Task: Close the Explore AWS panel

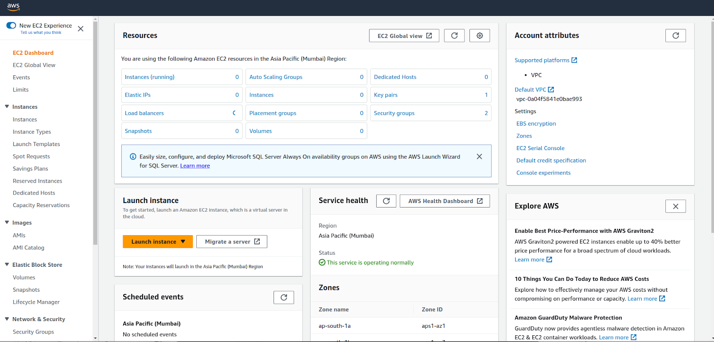Action: [676, 206]
